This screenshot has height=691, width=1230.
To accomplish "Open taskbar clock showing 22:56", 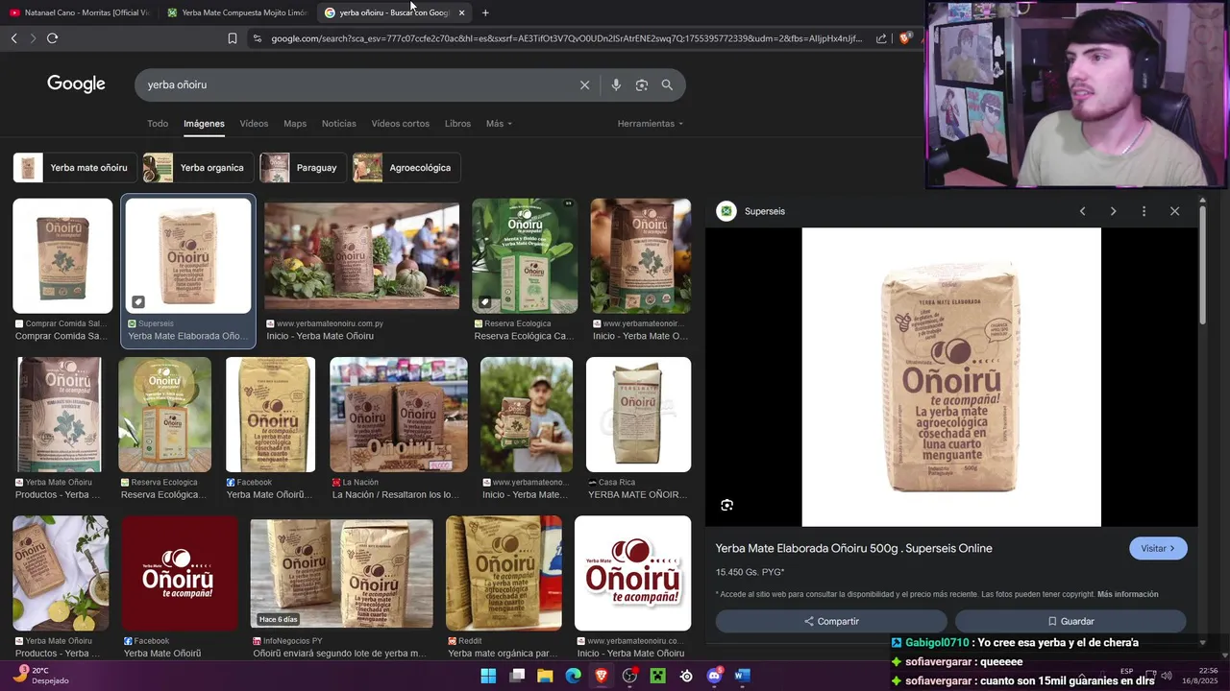I will [1200, 675].
